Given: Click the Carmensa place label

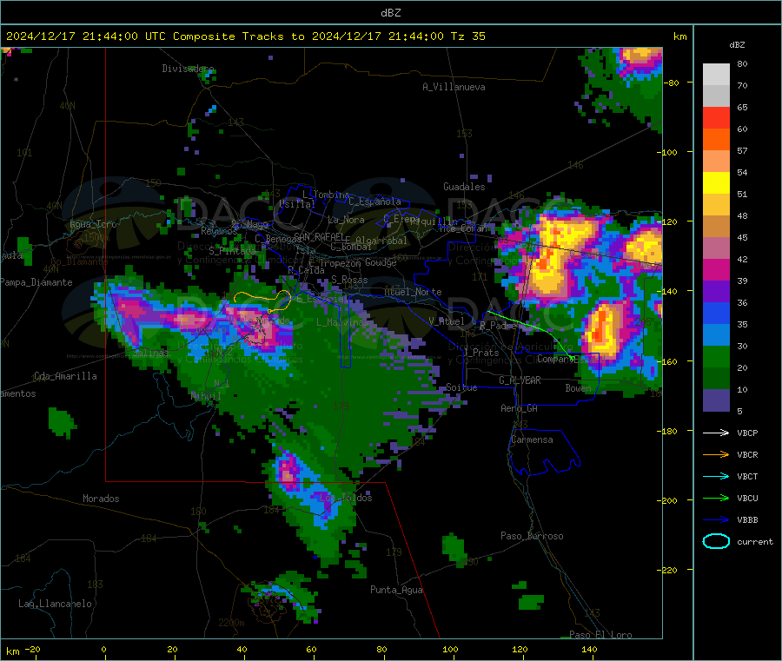Looking at the screenshot, I should 532,440.
